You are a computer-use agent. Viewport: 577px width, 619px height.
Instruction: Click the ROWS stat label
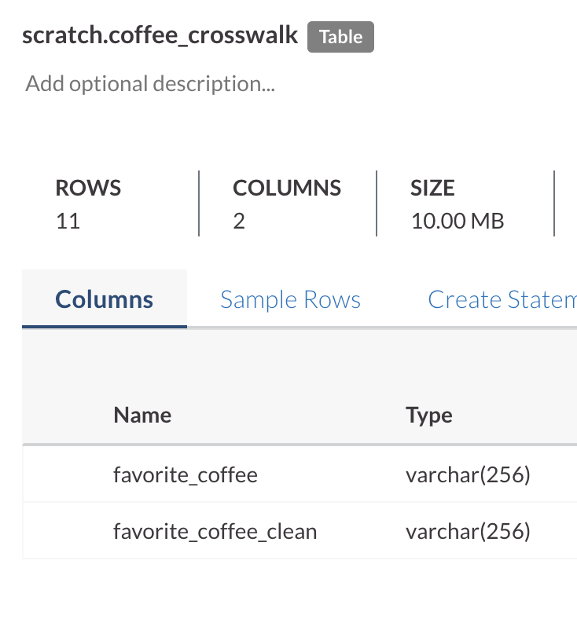[88, 189]
